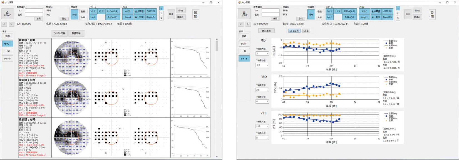The image size is (459, 160).
Task: Toggle AIZE-EX method in left summary window
Action: [151, 11]
